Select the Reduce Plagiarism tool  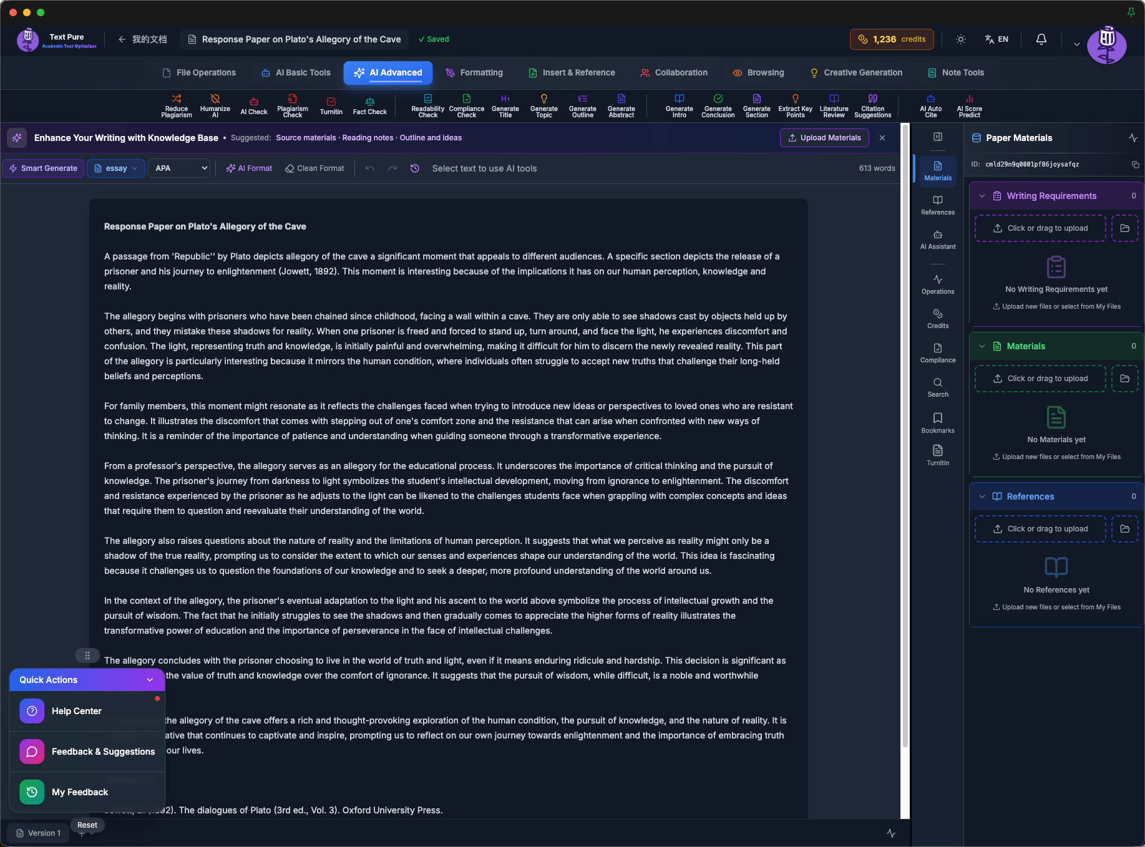coord(176,105)
